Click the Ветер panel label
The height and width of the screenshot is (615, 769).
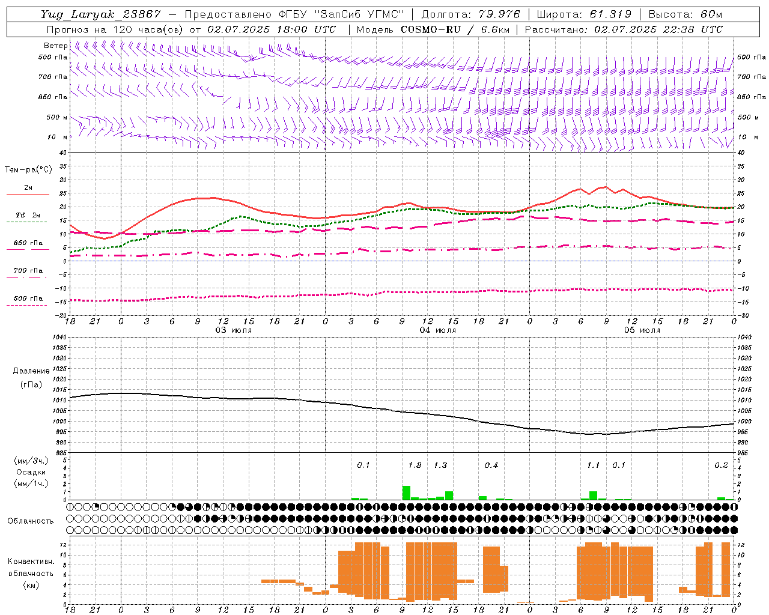click(x=55, y=46)
